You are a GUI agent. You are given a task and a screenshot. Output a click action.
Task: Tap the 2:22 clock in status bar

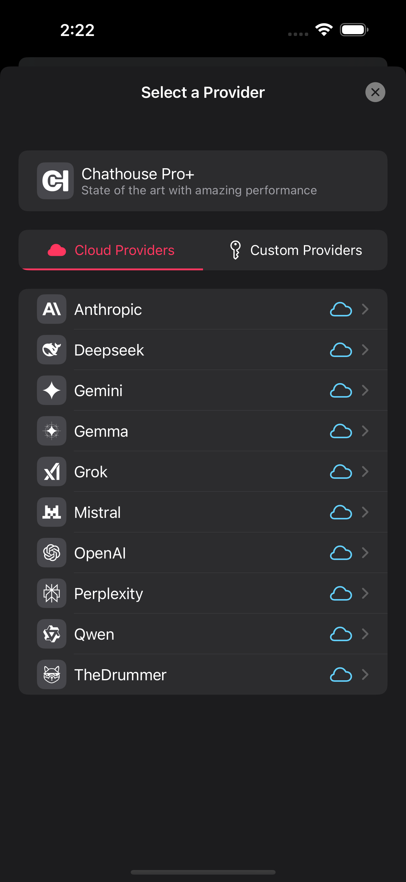[78, 30]
